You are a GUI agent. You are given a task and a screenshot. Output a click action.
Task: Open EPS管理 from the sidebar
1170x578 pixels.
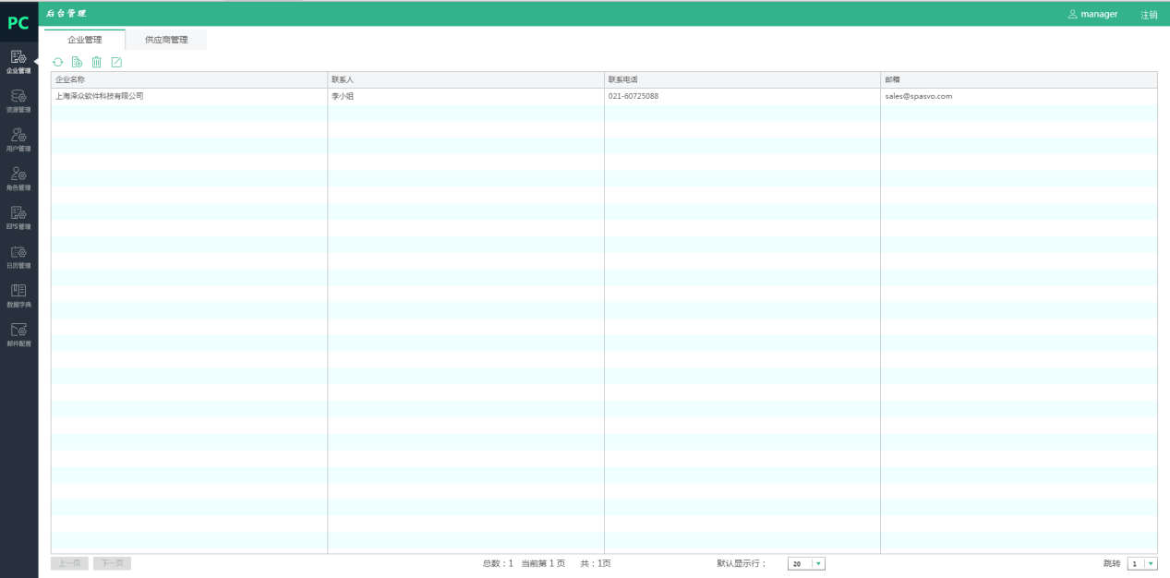pyautogui.click(x=18, y=216)
